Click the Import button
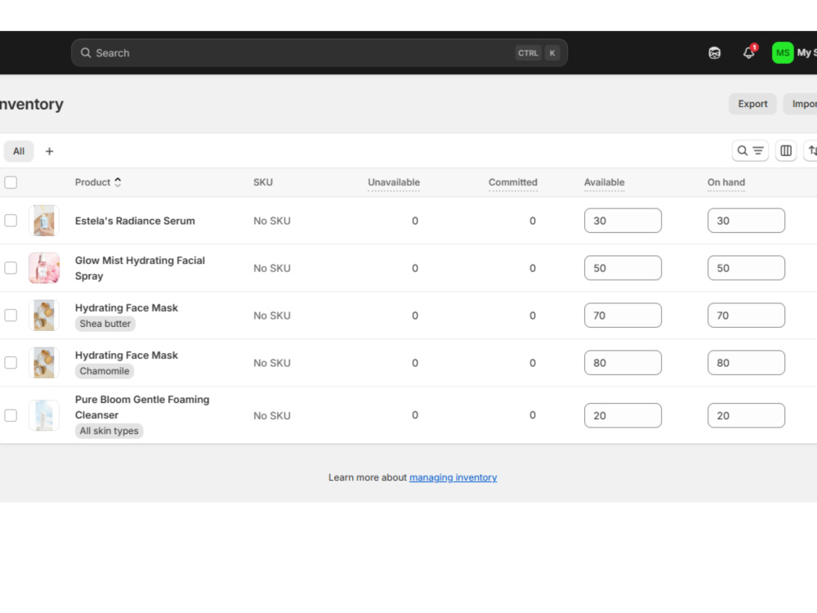 pos(802,104)
